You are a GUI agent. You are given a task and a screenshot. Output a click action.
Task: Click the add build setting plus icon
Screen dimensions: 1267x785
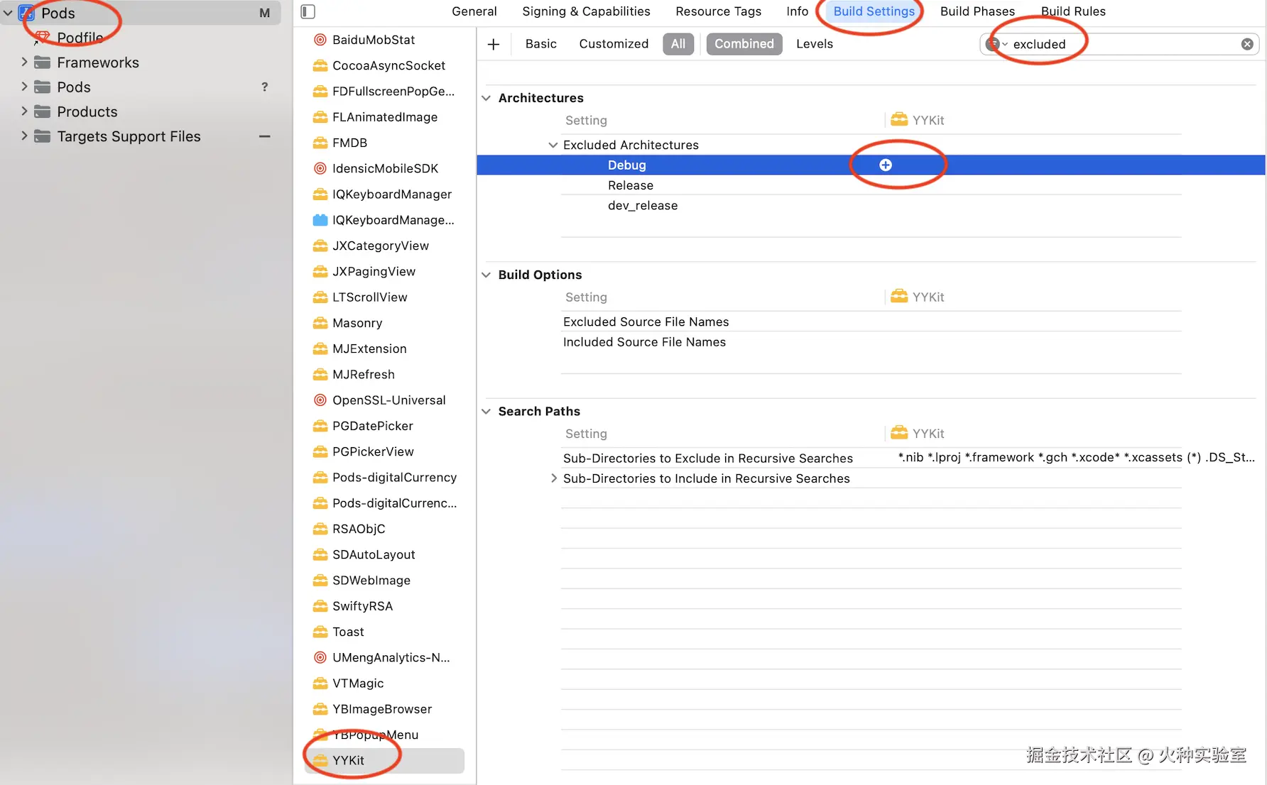click(x=494, y=44)
